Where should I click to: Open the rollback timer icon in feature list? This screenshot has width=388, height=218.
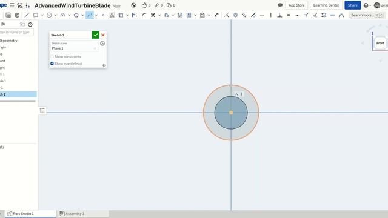pyautogui.click(x=30, y=24)
